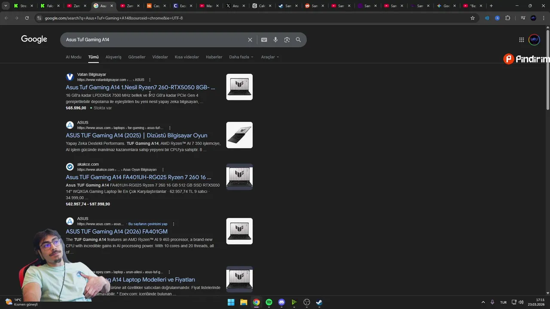Switch to Videolar tab
The width and height of the screenshot is (550, 309).
click(160, 57)
